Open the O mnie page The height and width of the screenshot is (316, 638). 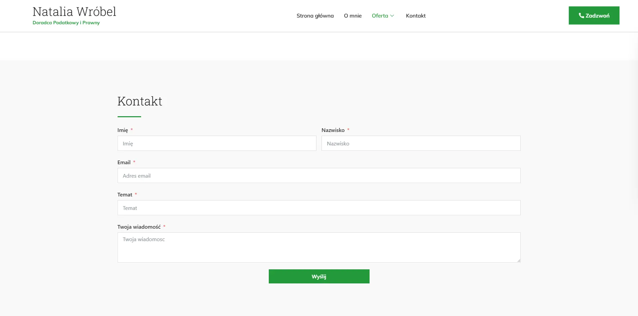(x=352, y=16)
